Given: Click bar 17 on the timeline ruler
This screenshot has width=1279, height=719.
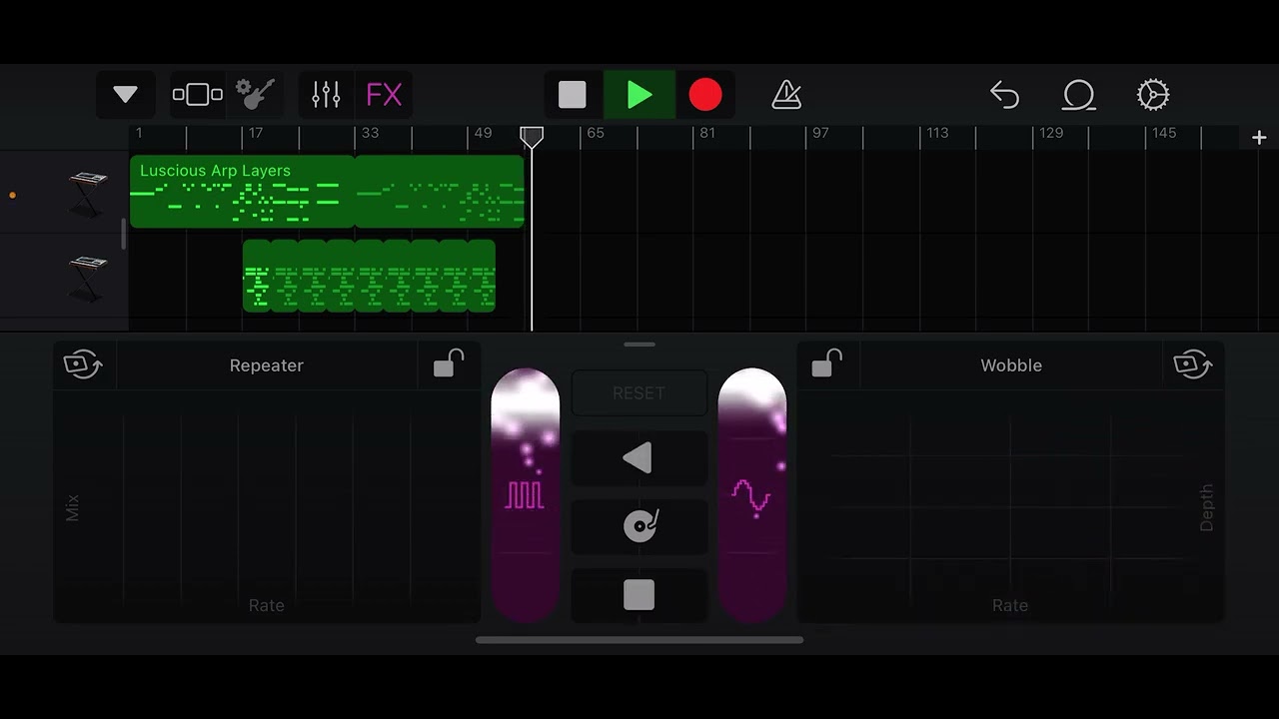Looking at the screenshot, I should (256, 133).
